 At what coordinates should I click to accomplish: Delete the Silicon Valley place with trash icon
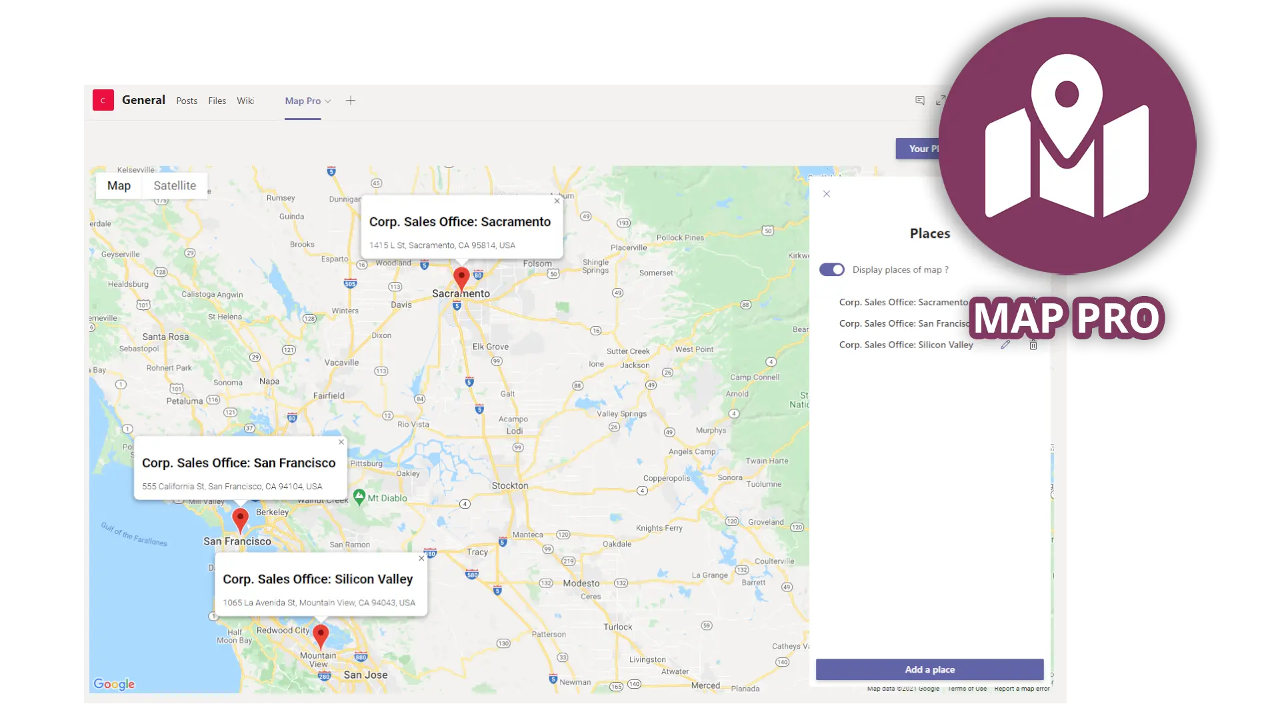click(x=1033, y=345)
